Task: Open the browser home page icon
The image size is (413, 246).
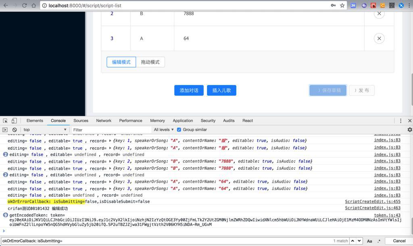Action: [x=34, y=5]
